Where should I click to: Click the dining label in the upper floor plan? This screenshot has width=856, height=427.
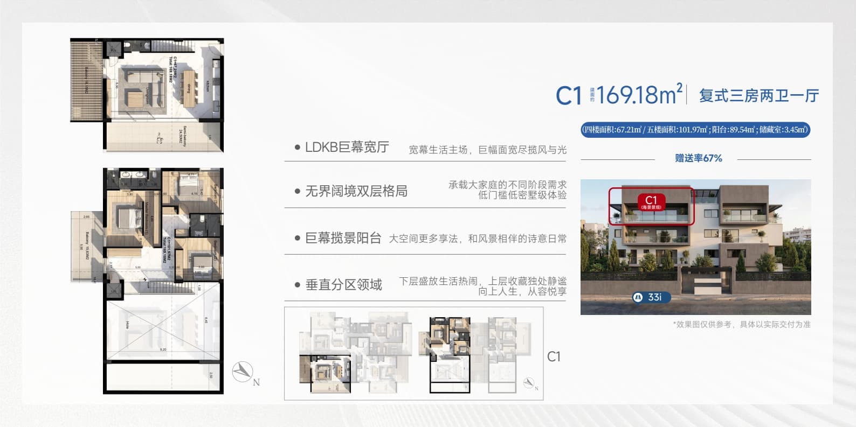[189, 88]
